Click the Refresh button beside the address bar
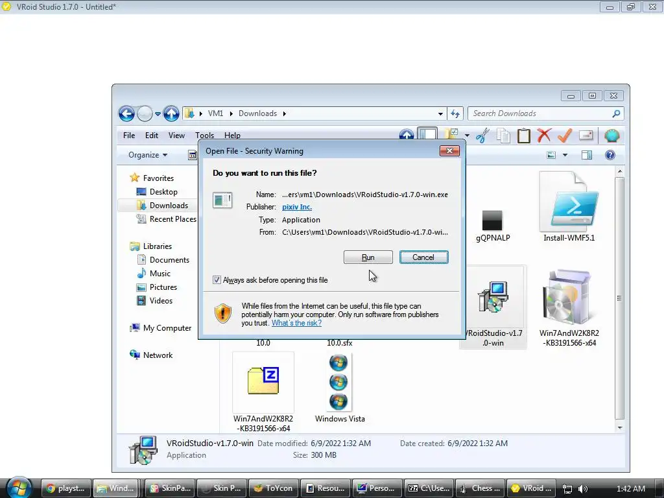Image resolution: width=664 pixels, height=498 pixels. pyautogui.click(x=455, y=113)
